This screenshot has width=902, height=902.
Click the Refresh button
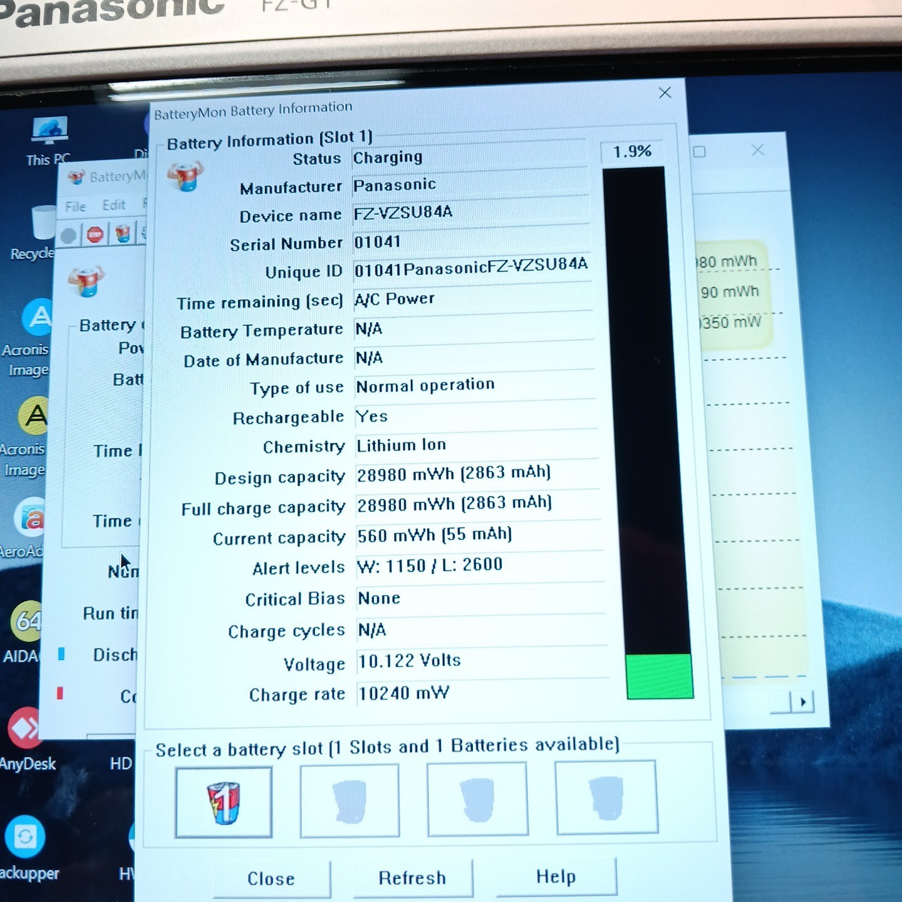[412, 878]
